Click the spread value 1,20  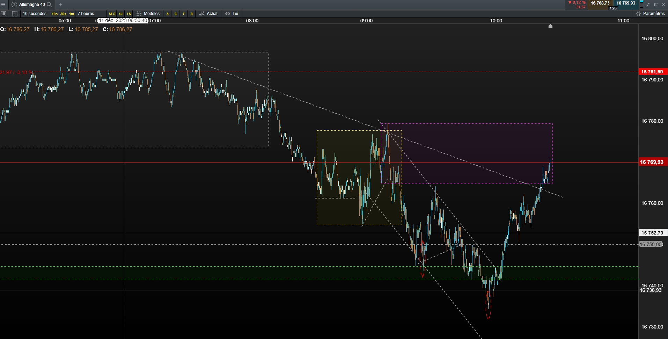click(613, 8)
